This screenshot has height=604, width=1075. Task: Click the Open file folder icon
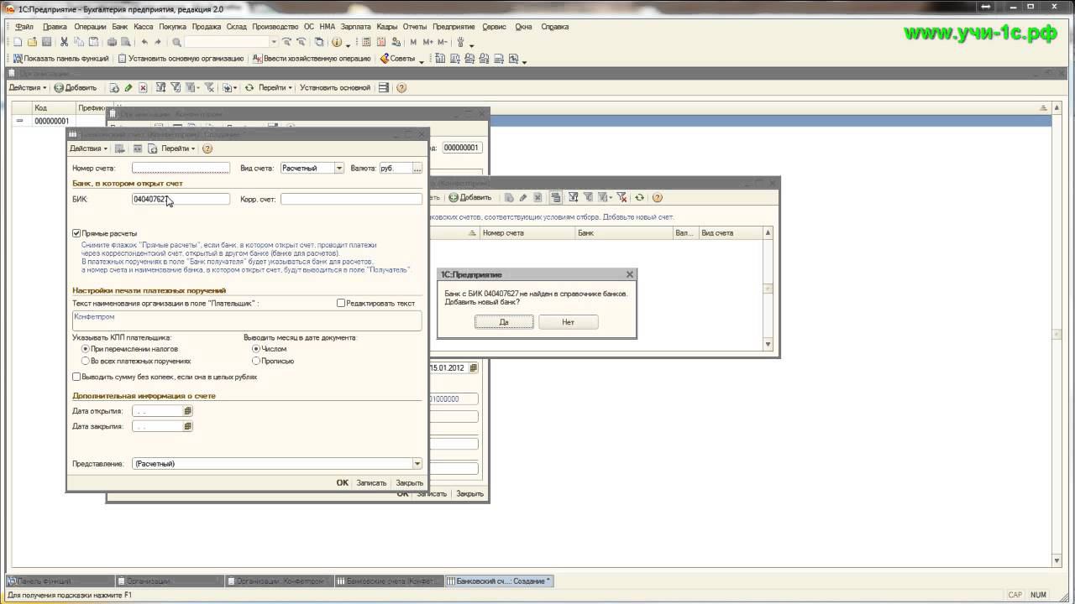click(32, 42)
